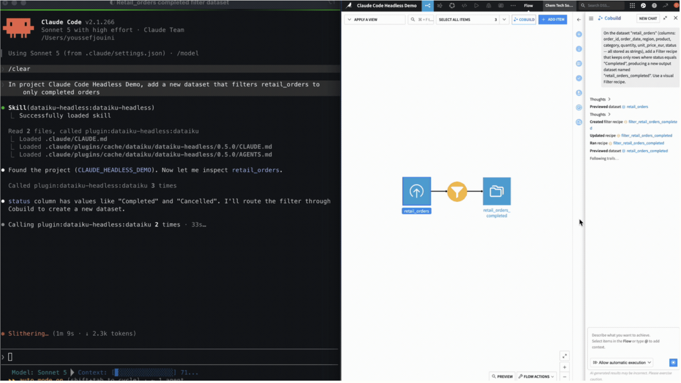The width and height of the screenshot is (681, 383).
Task: Click the plus circle icon in the right sidebar
Action: tap(579, 34)
